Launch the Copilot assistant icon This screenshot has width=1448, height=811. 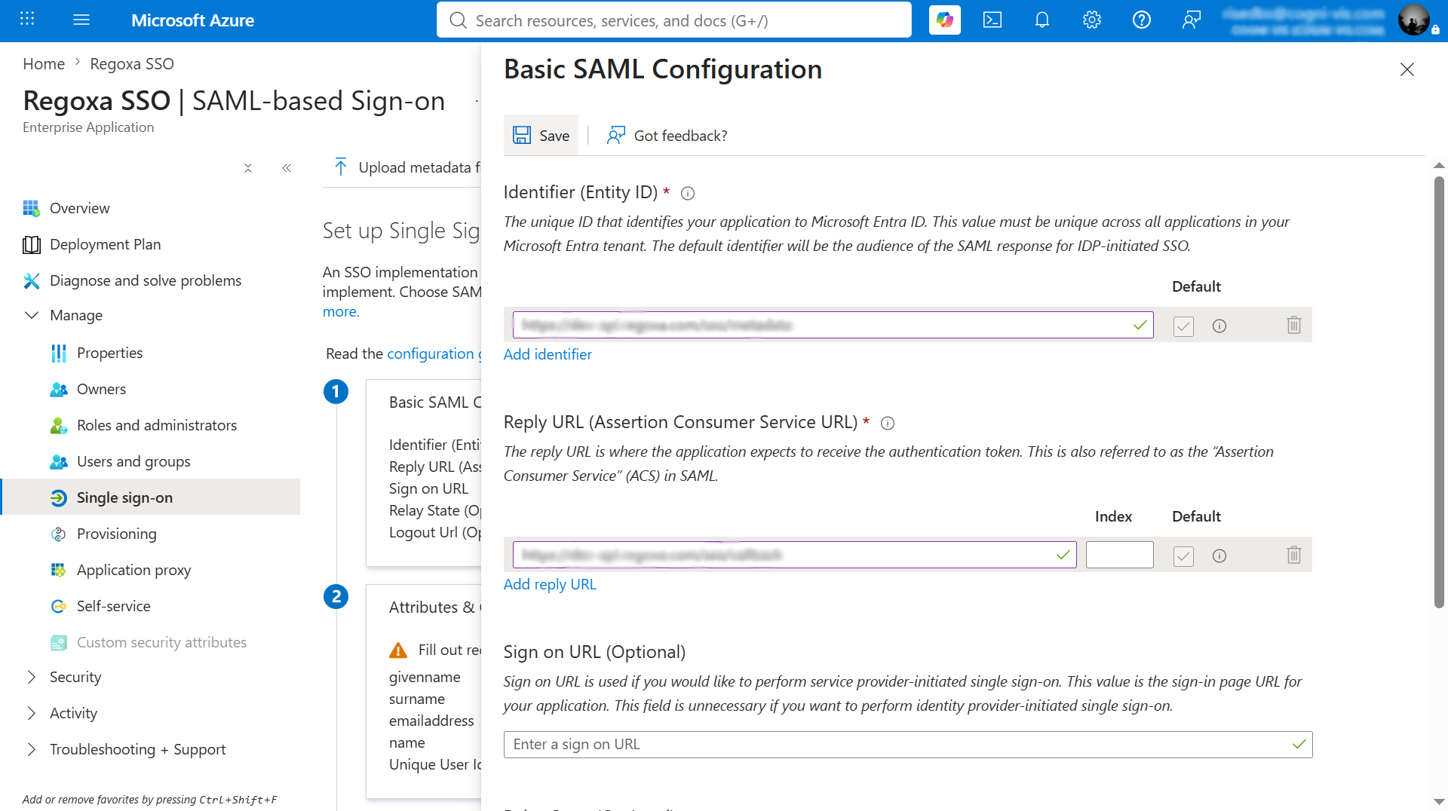944,20
